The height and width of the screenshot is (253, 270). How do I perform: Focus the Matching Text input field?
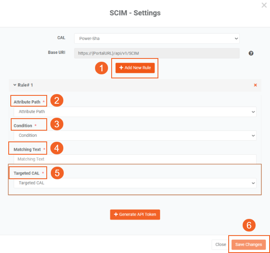[x=135, y=159]
